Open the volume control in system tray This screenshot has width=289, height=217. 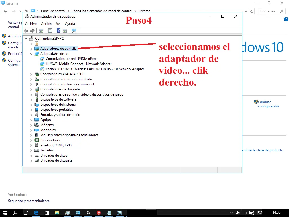[x=238, y=213]
